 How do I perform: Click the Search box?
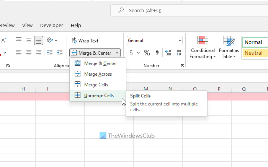(x=188, y=11)
